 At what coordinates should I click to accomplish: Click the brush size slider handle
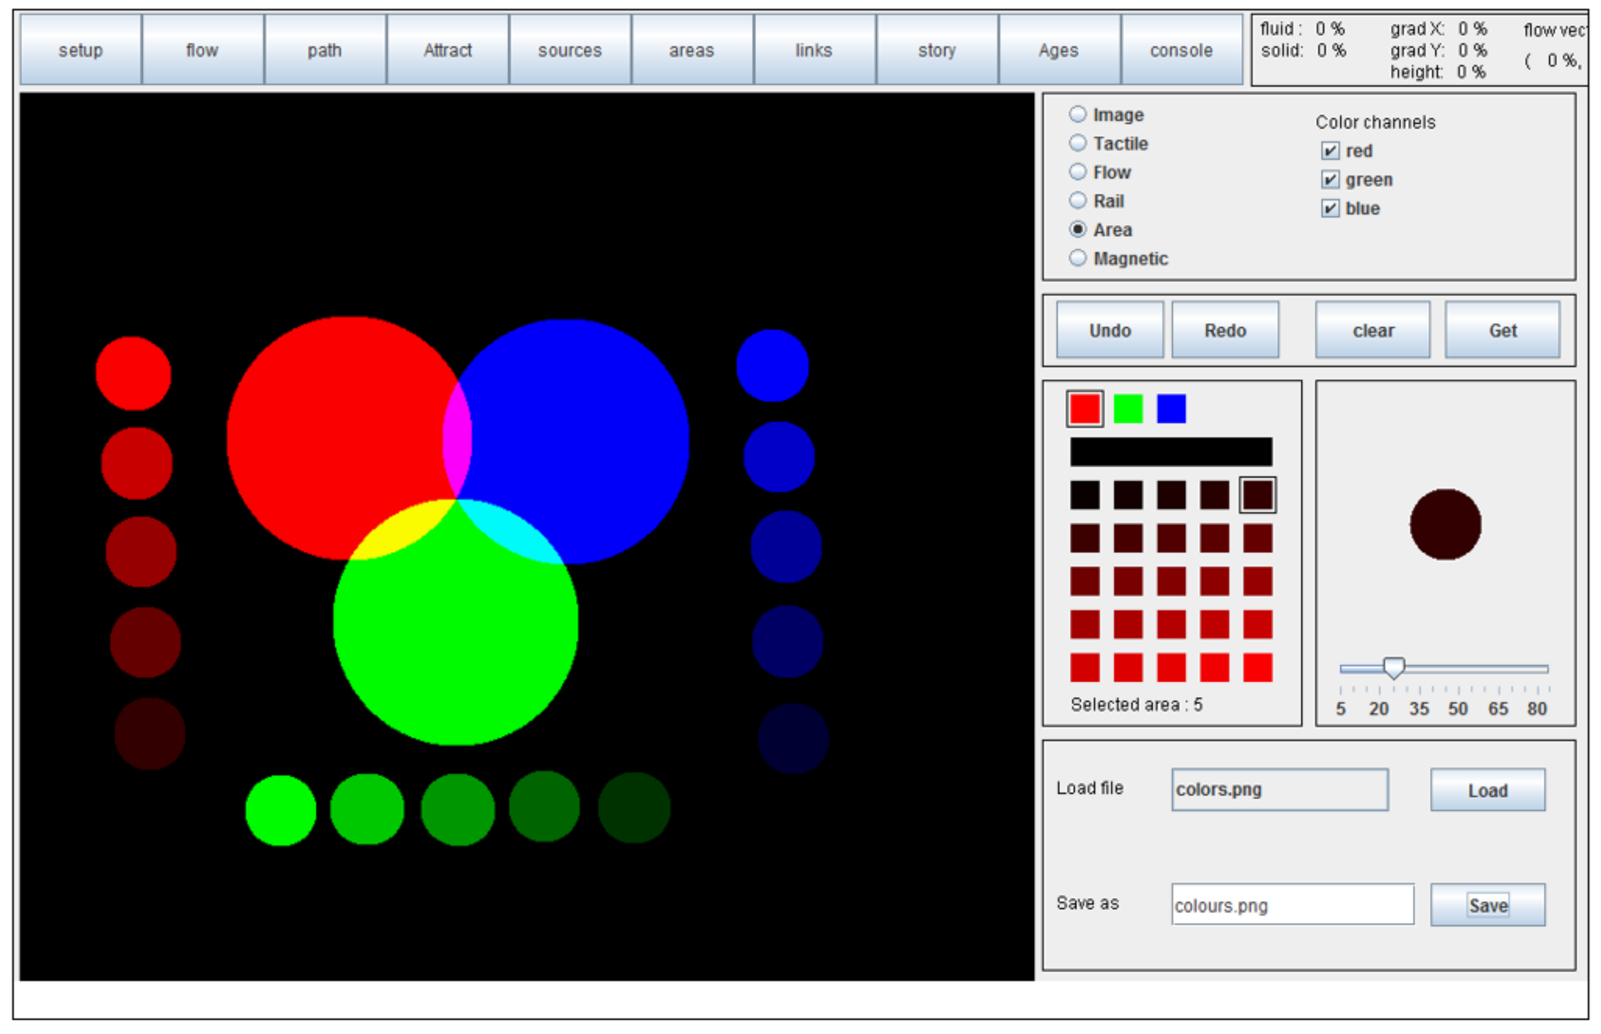(x=1394, y=667)
